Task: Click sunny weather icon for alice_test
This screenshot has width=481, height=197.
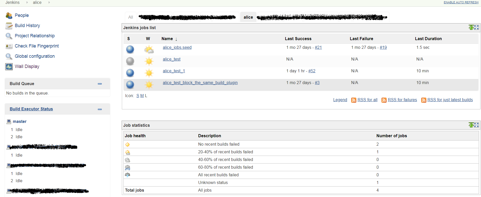Action: pyautogui.click(x=149, y=61)
